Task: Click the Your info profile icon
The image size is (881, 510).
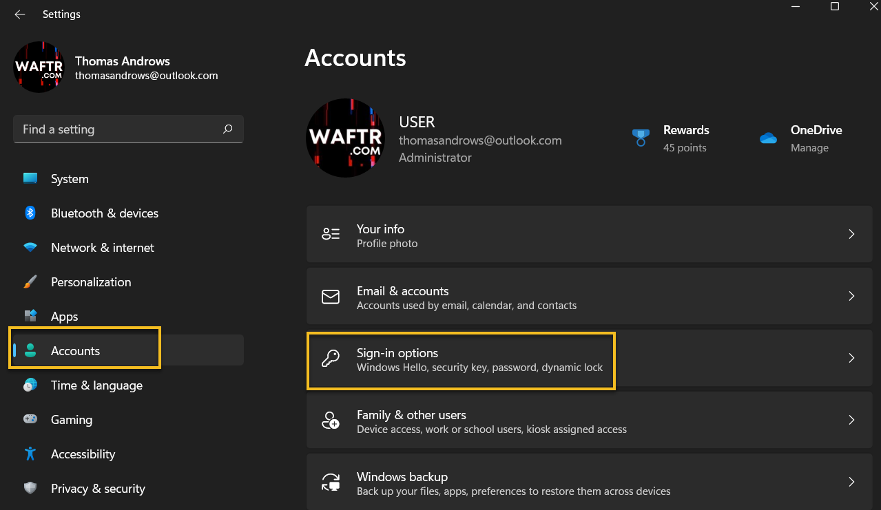Action: click(331, 234)
